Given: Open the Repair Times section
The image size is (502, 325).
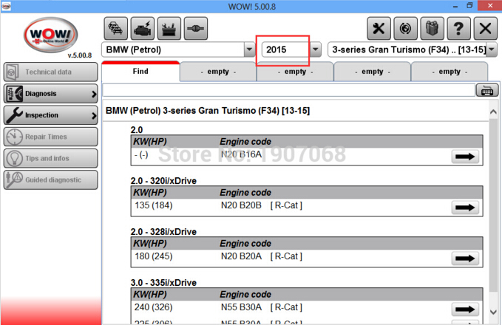Looking at the screenshot, I should click(x=50, y=137).
